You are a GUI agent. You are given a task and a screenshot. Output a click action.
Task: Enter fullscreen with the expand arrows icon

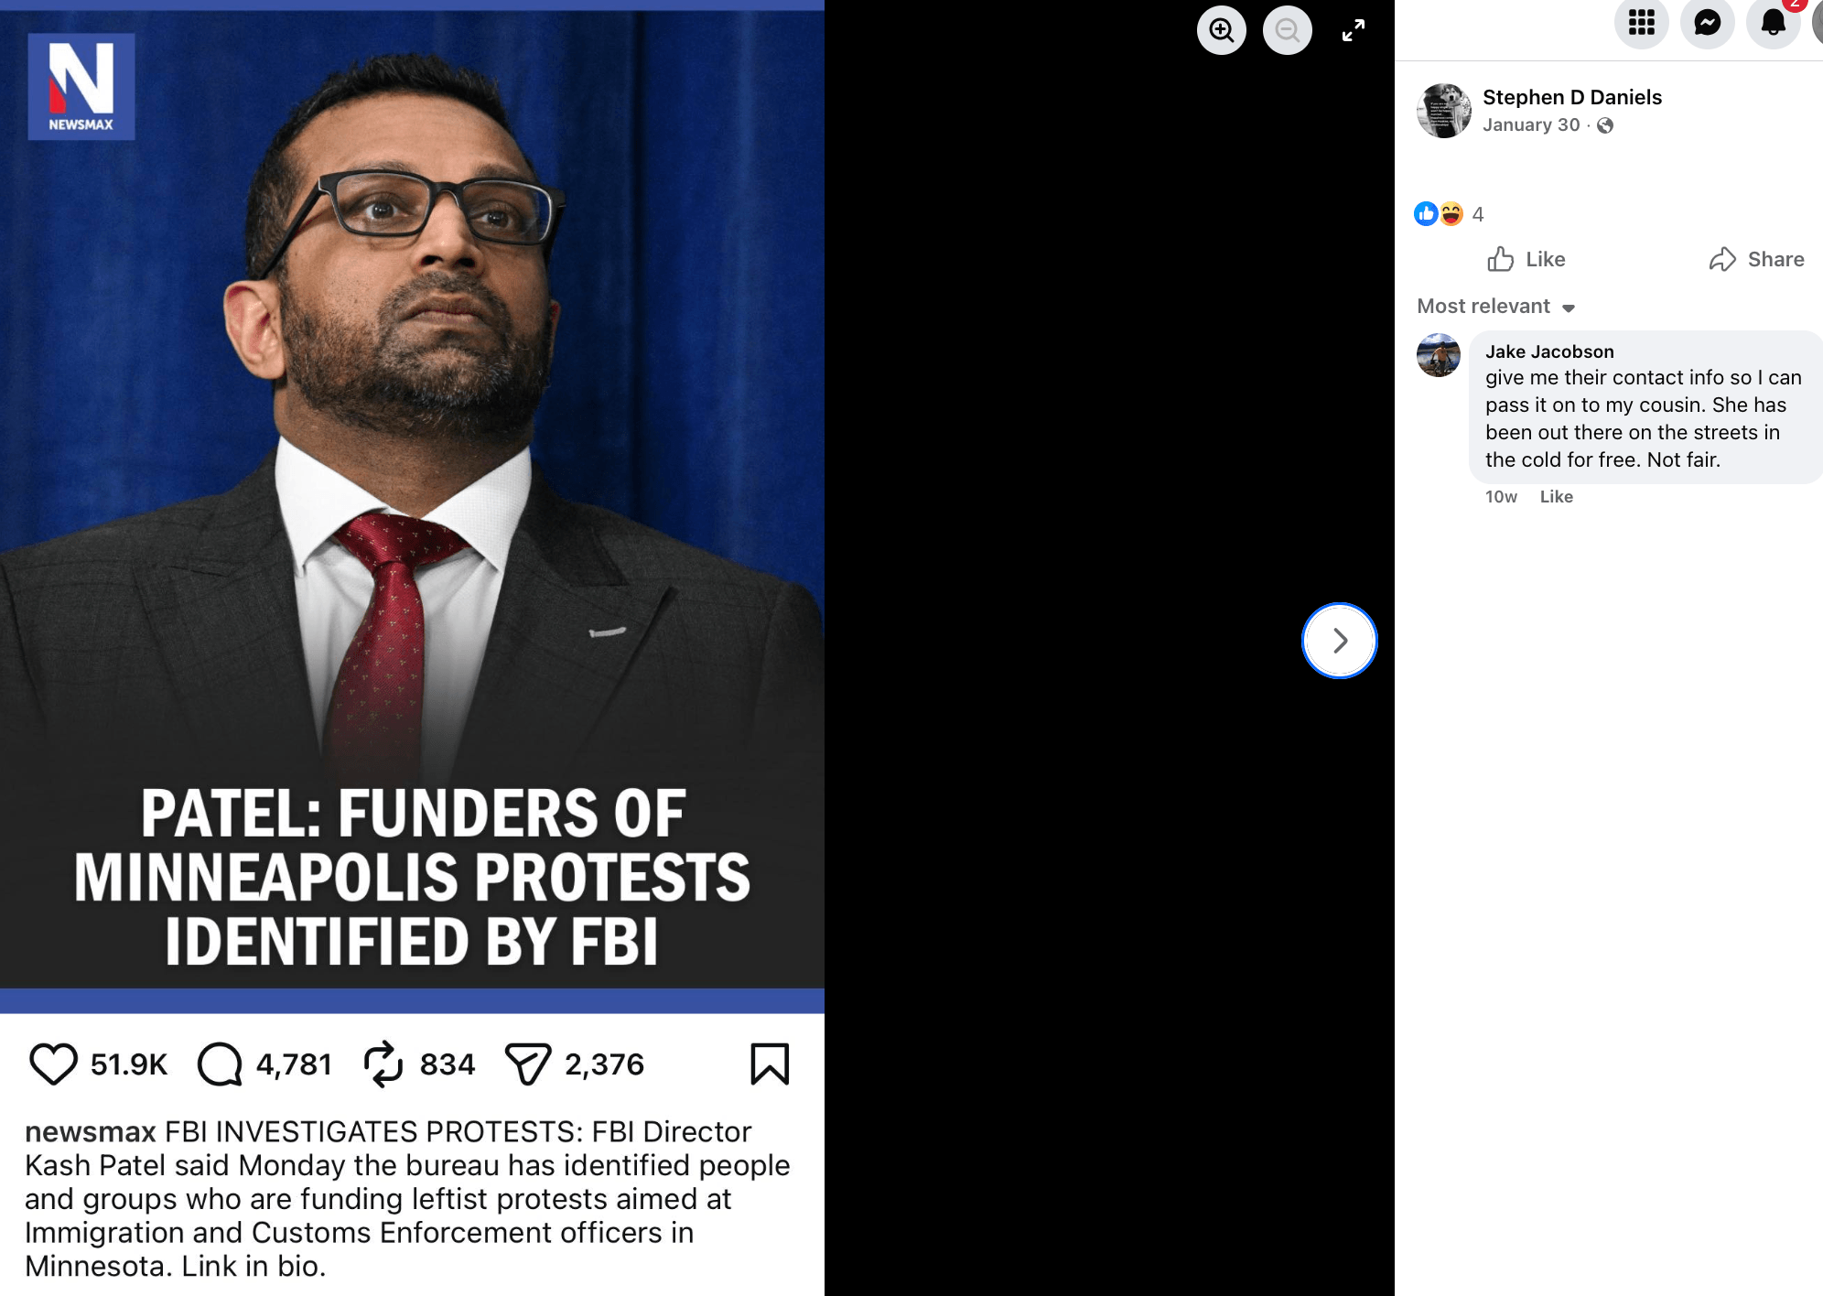coord(1354,30)
